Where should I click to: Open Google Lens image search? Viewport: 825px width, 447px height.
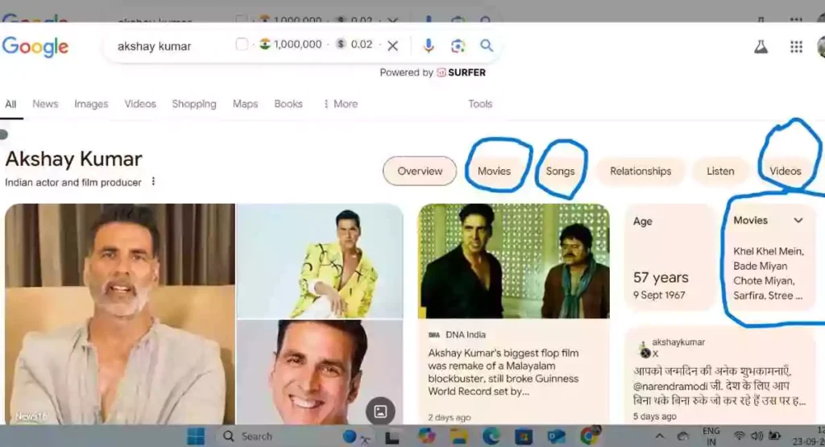[458, 46]
